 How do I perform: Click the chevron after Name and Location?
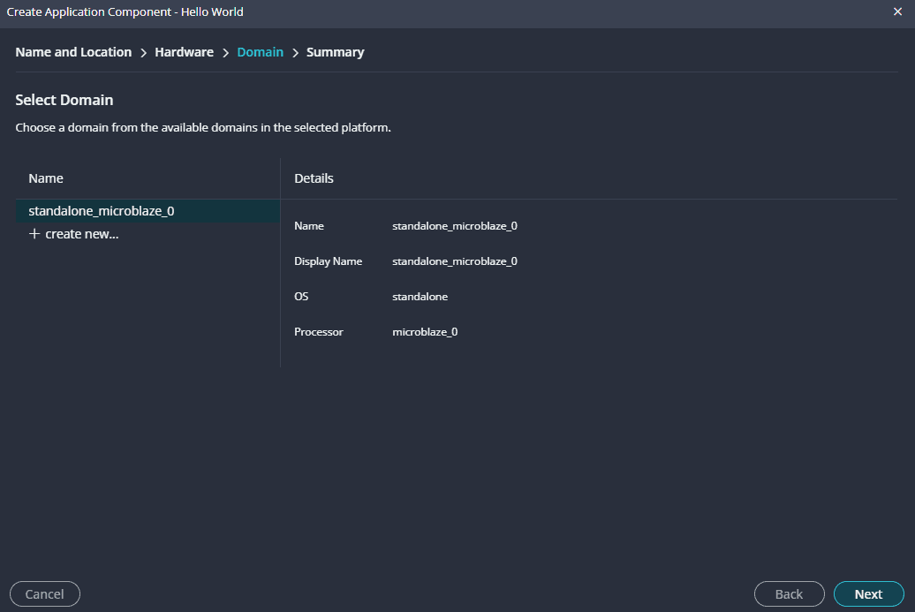coord(143,53)
